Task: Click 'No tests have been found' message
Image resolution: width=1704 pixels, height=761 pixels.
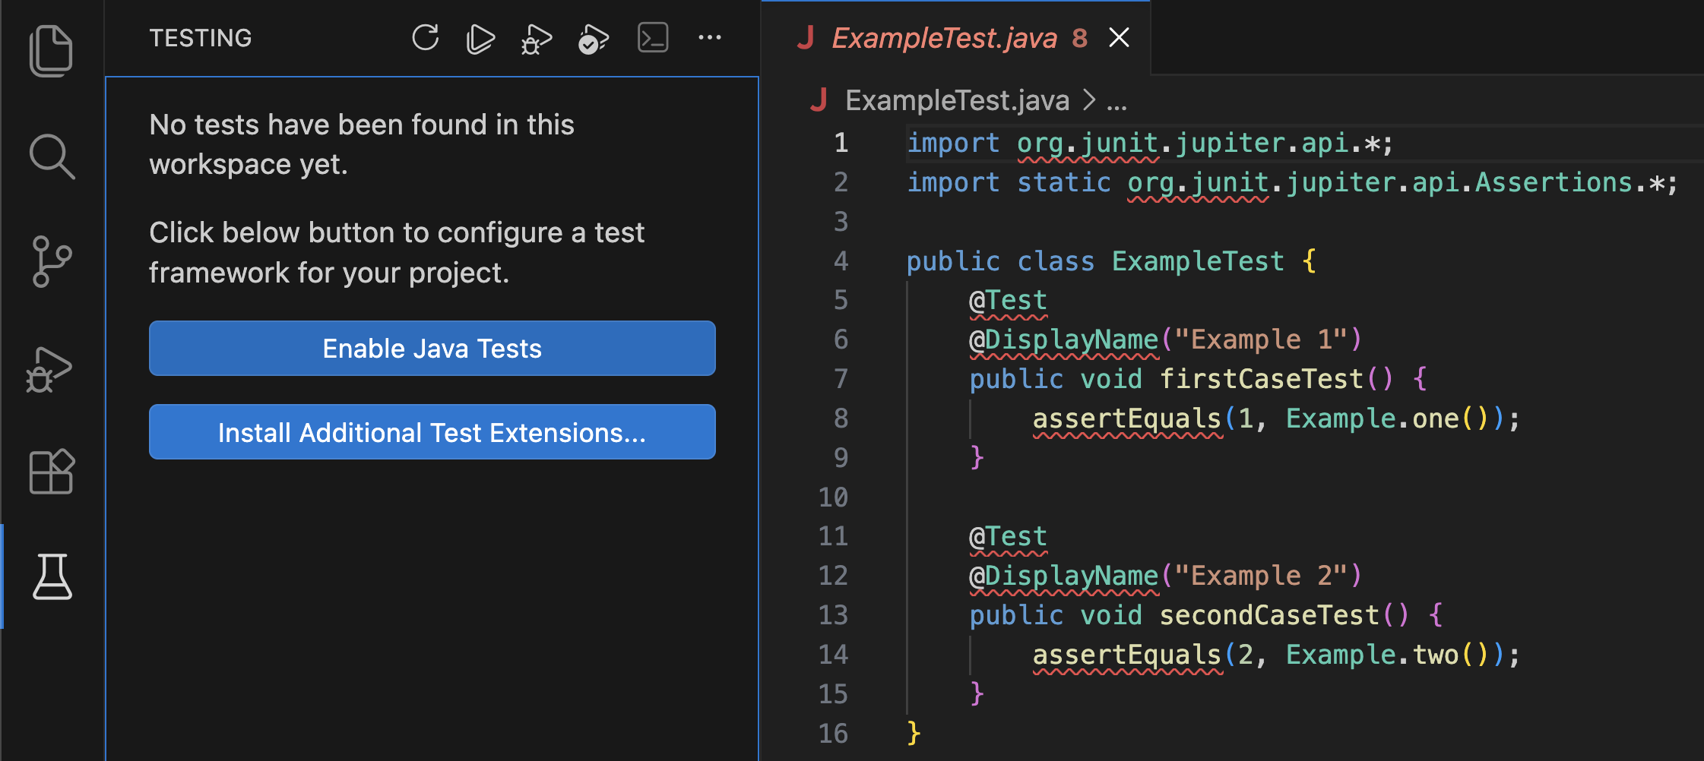Action: click(x=362, y=144)
